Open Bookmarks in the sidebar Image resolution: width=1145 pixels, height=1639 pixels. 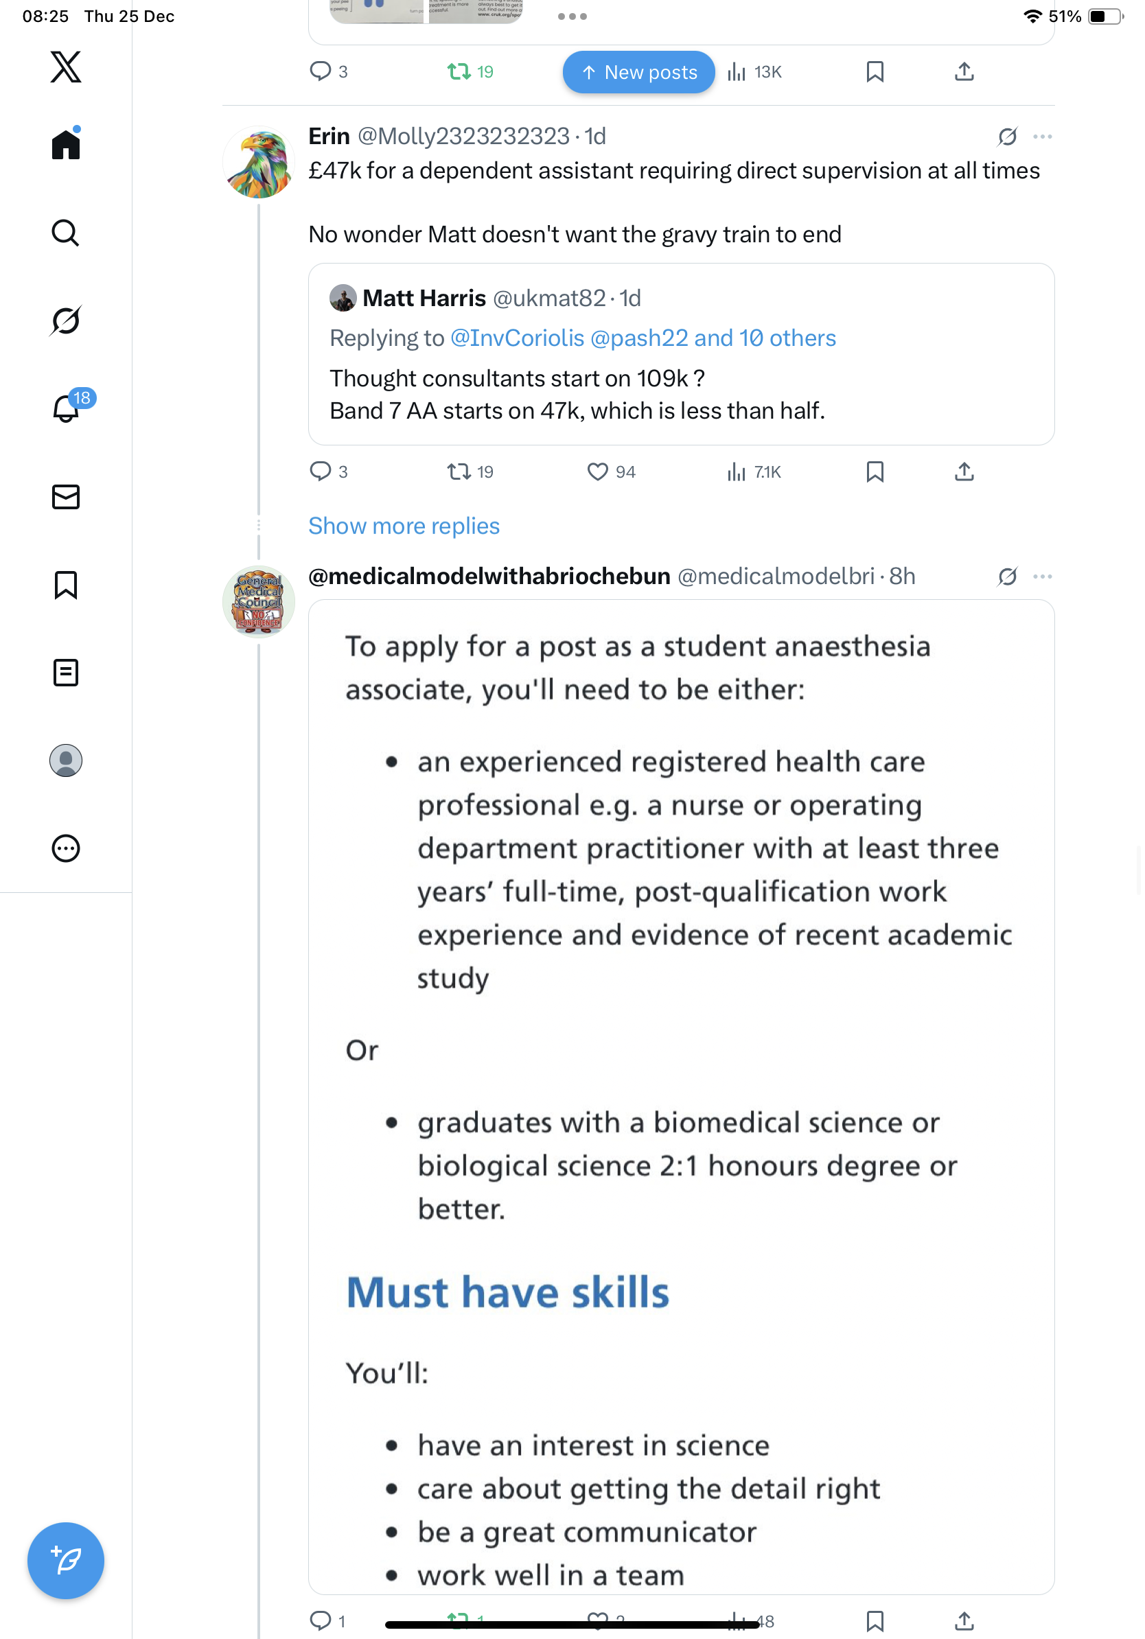coord(66,585)
